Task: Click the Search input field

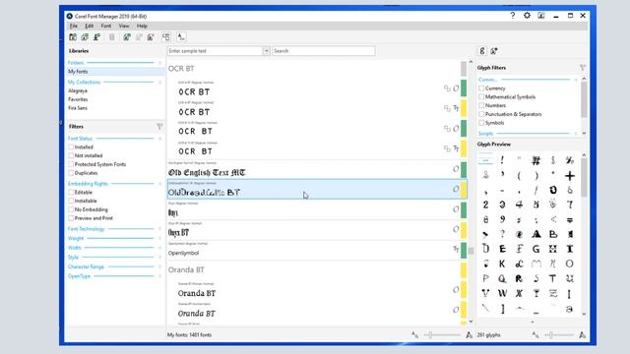Action: 324,51
